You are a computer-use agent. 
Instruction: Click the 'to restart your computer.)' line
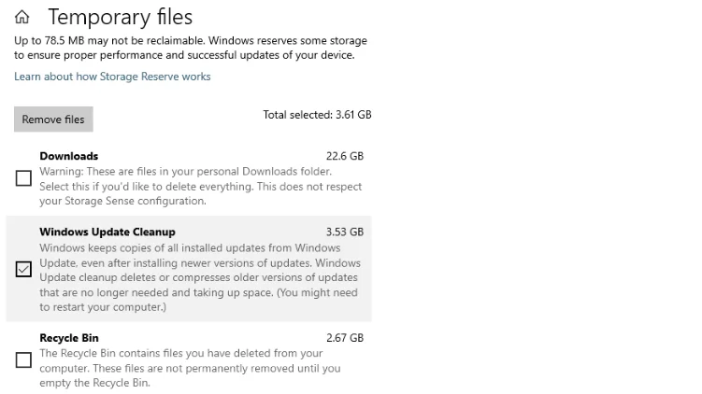click(x=103, y=307)
